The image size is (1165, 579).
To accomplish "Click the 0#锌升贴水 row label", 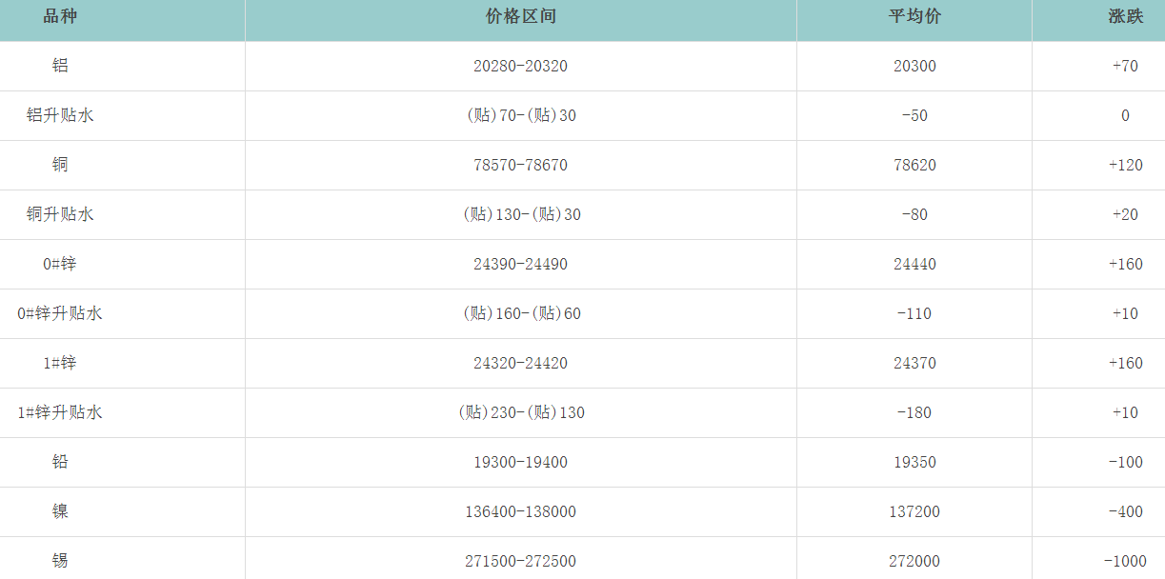I will coord(60,313).
